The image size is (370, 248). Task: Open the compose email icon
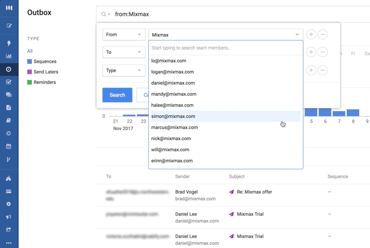[9, 26]
